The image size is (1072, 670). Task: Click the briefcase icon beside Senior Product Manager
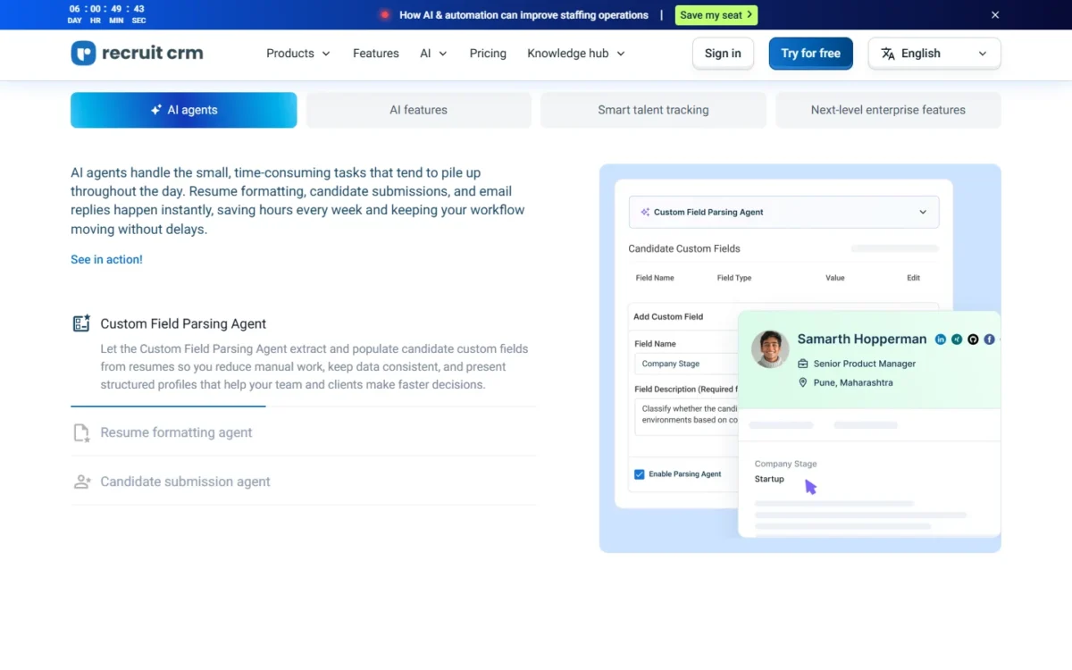(803, 364)
